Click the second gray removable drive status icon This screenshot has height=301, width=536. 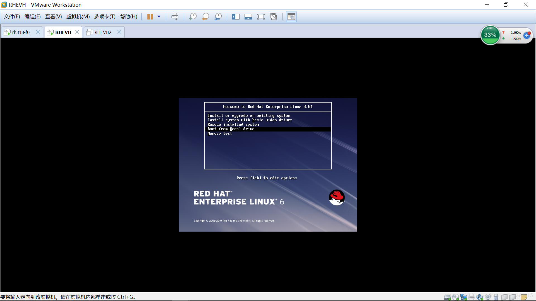(x=512, y=297)
